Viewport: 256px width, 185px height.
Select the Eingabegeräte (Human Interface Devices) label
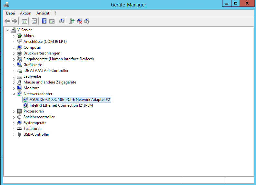pos(59,59)
